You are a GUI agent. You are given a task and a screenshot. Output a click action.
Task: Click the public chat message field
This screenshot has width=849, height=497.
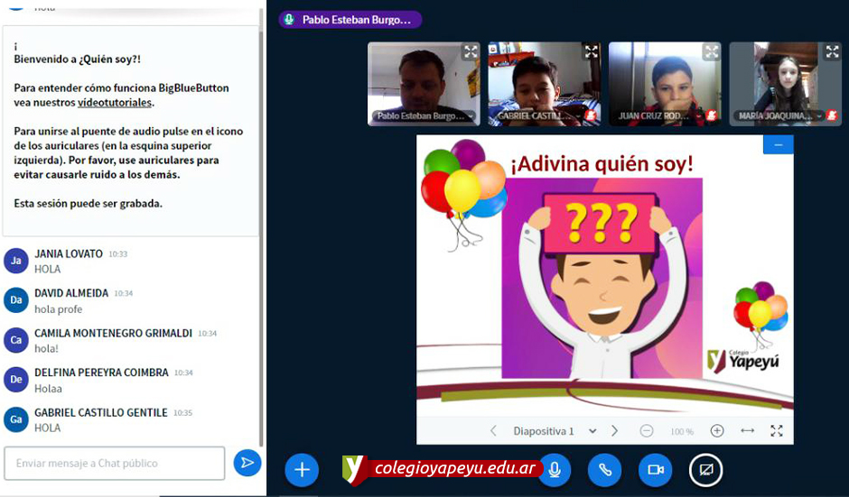point(114,463)
